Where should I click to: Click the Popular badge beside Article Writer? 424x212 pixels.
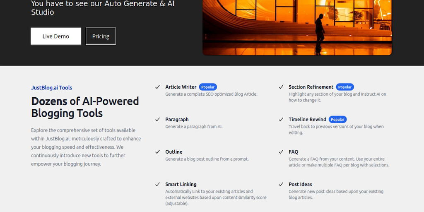coord(208,87)
